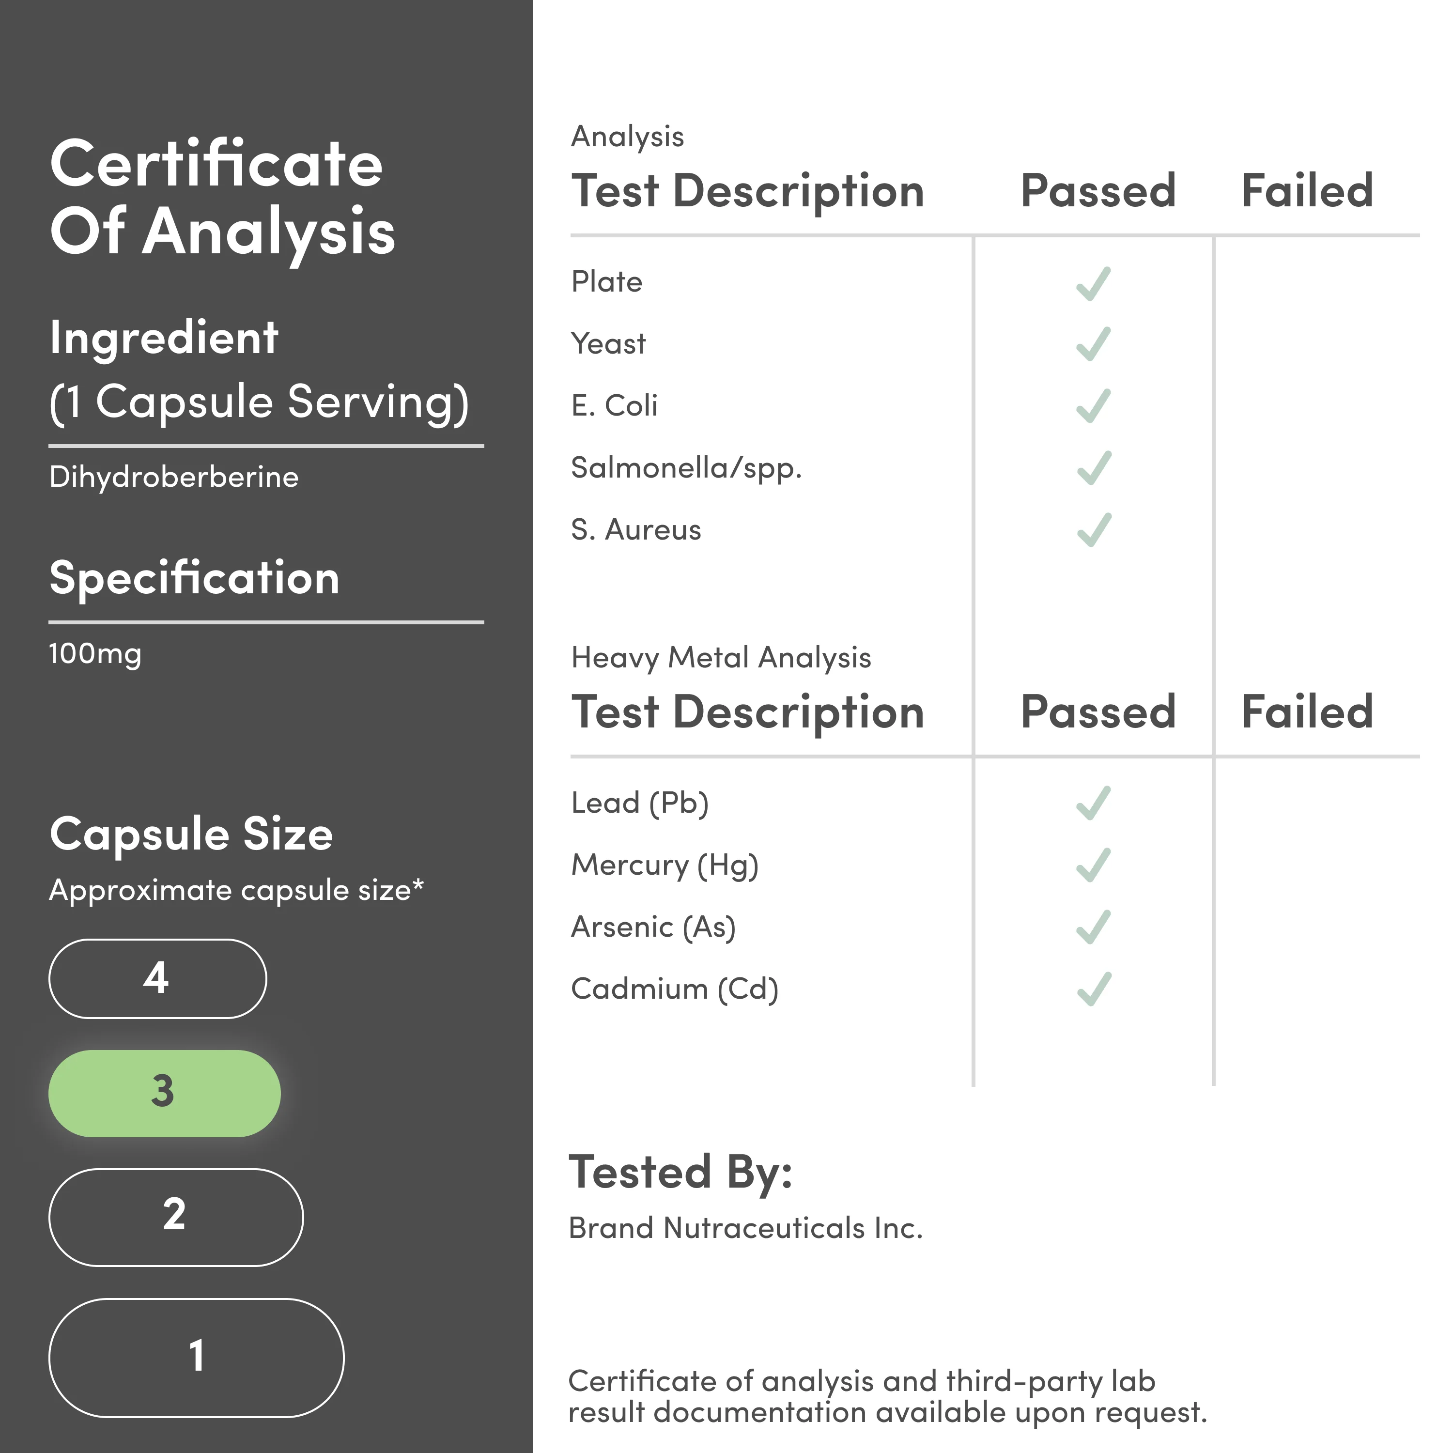The height and width of the screenshot is (1453, 1453).
Task: Click the 100mg specification value
Action: (x=95, y=653)
